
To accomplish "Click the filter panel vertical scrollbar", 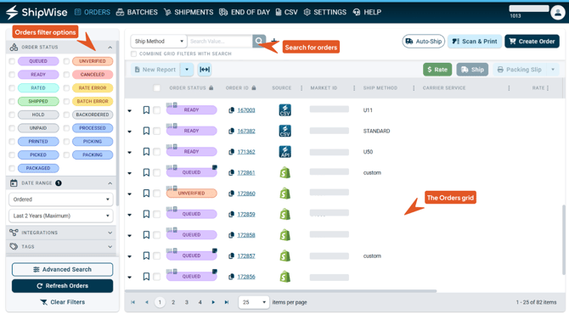I will pyautogui.click(x=117, y=123).
